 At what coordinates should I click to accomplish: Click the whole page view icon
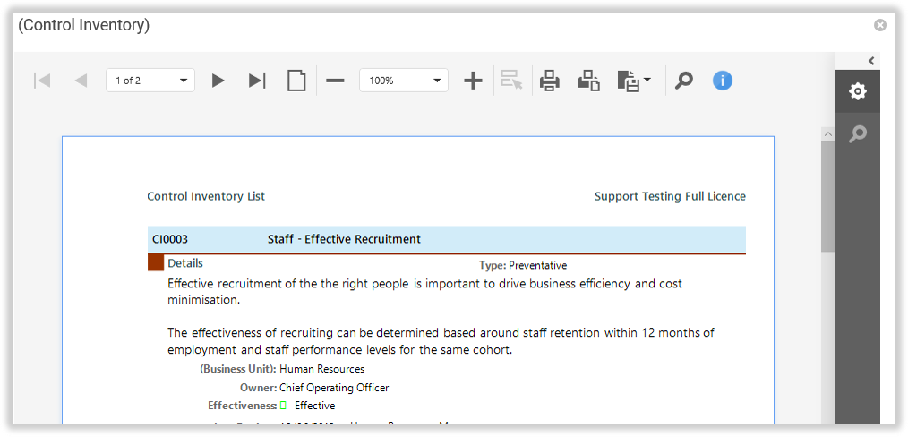click(296, 81)
